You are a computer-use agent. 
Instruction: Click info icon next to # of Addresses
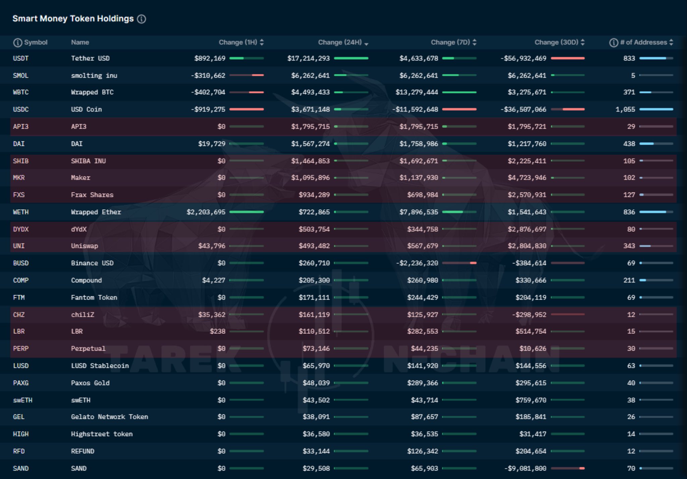click(614, 43)
